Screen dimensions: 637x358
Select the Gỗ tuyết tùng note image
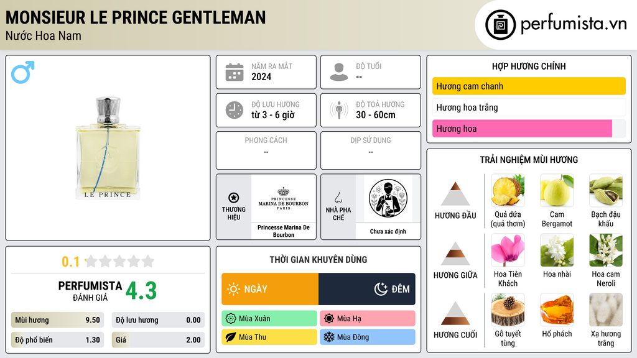click(508, 310)
